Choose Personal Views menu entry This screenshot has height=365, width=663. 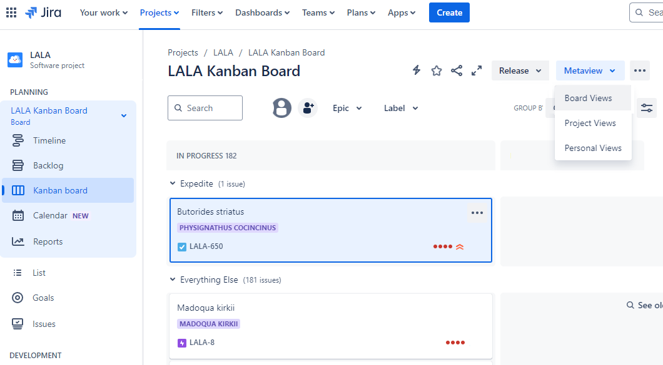tap(593, 148)
